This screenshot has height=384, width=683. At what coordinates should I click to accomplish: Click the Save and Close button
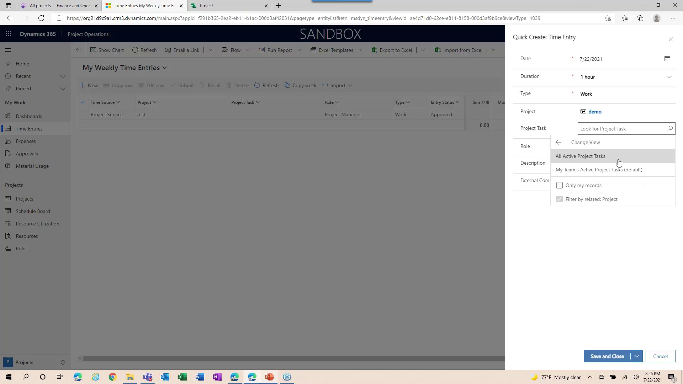point(607,356)
